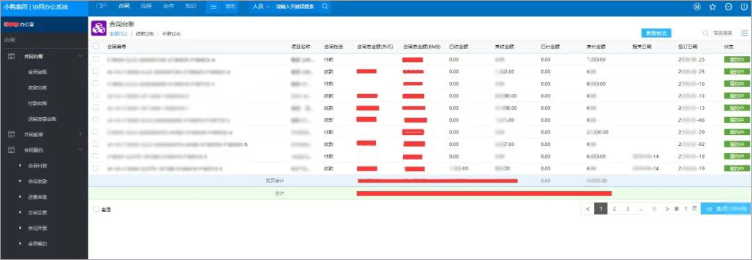The width and height of the screenshot is (752, 260).
Task: Check the 全选 checkbox below the table
Action: click(x=96, y=209)
